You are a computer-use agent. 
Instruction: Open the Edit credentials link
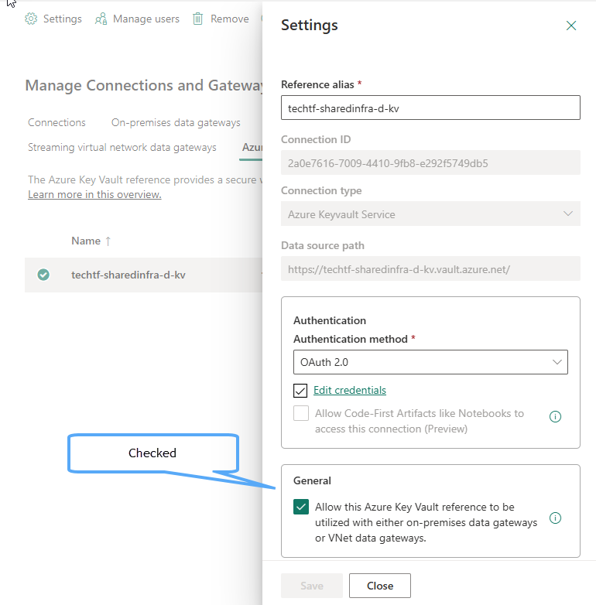click(350, 390)
